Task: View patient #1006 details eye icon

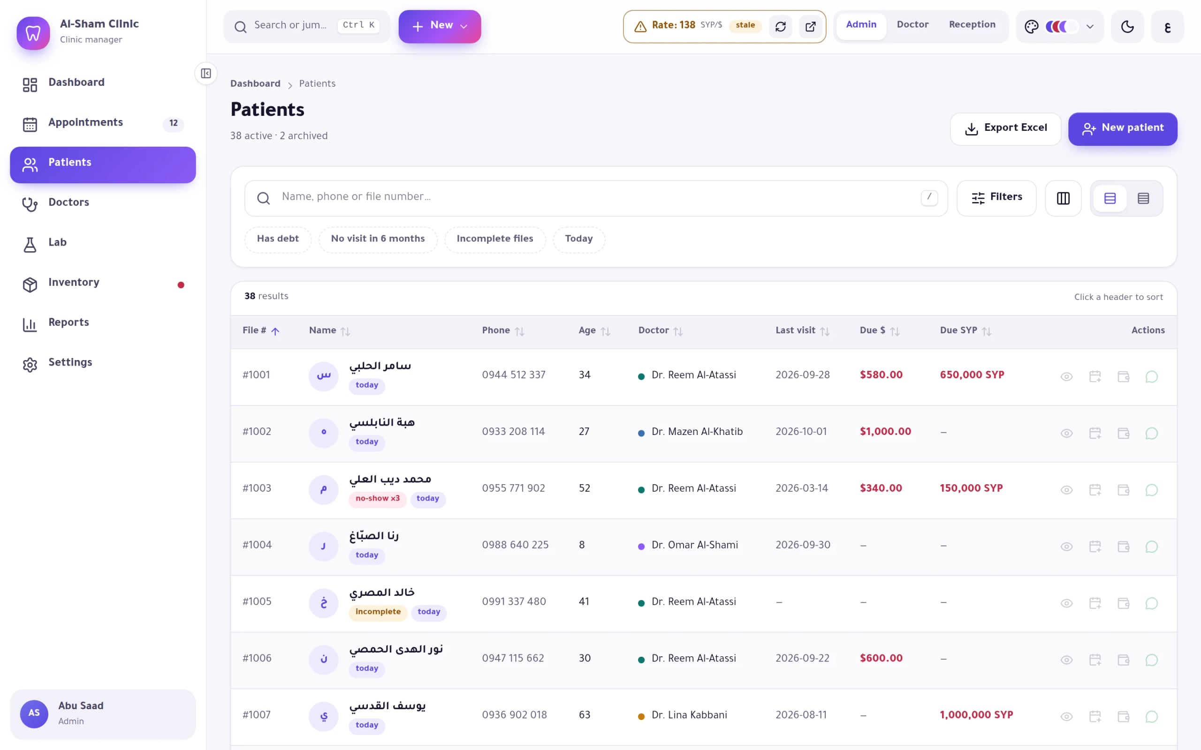Action: coord(1066,660)
